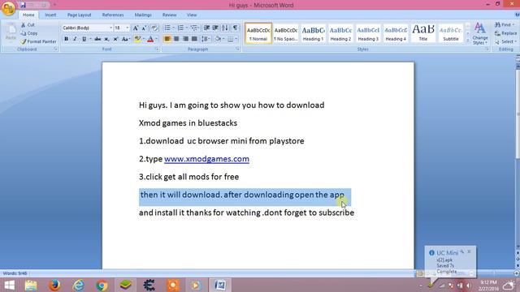Toggle Italic formatting
The width and height of the screenshot is (520, 292).
click(75, 39)
